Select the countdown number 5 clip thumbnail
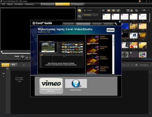Image resolution: width=152 pixels, height=117 pixels. 125,55
